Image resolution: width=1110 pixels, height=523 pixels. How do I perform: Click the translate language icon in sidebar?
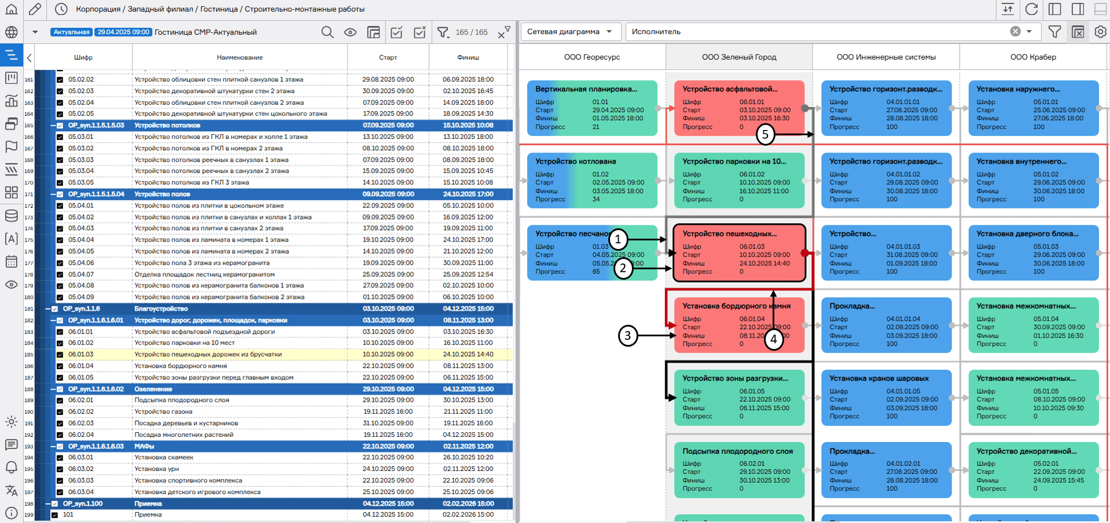11,491
